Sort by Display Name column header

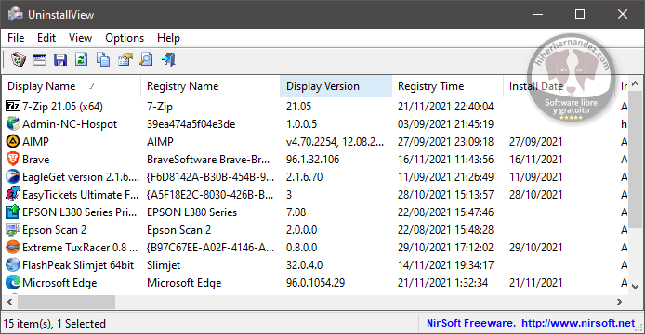click(72, 86)
